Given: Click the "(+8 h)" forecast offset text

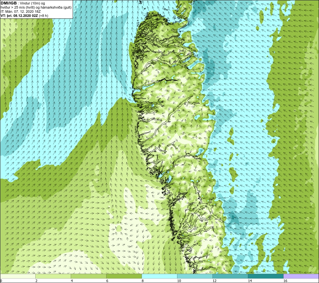Looking at the screenshot, I should coord(43,16).
